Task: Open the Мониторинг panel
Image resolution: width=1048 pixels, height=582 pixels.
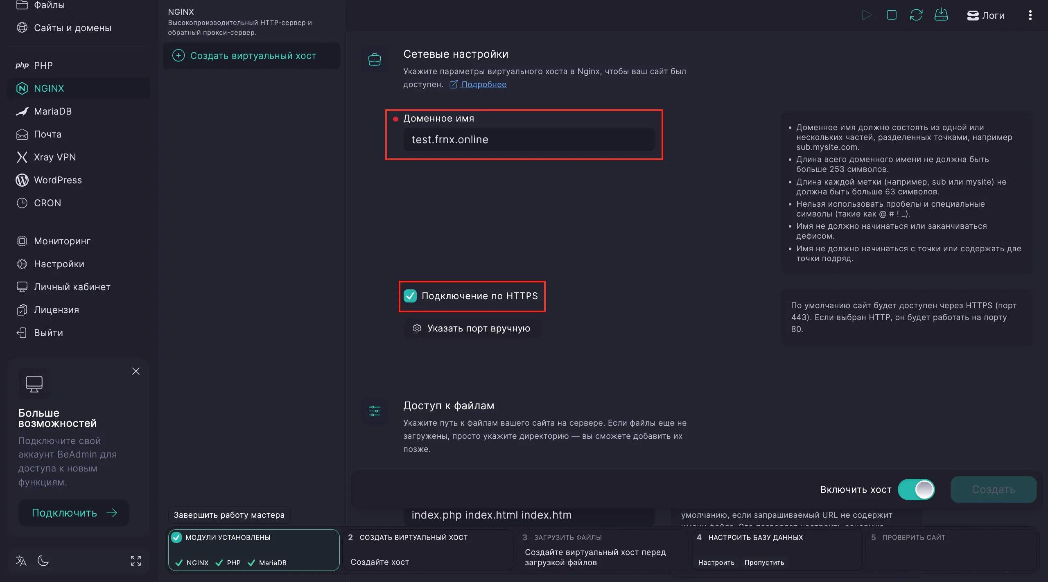Action: [62, 241]
